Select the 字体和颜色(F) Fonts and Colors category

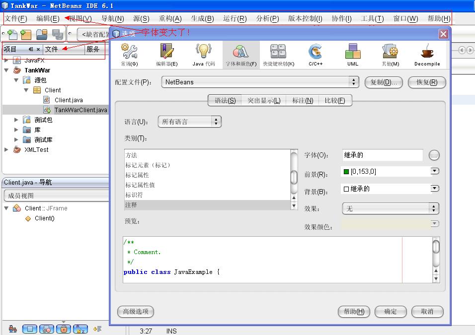pyautogui.click(x=241, y=55)
